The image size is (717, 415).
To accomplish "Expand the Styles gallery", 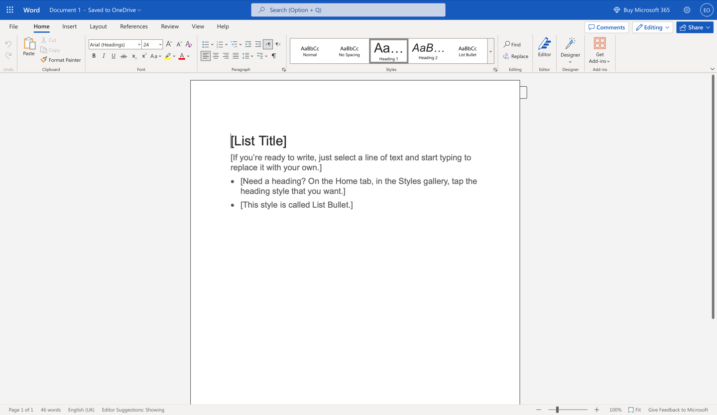I will click(x=490, y=51).
